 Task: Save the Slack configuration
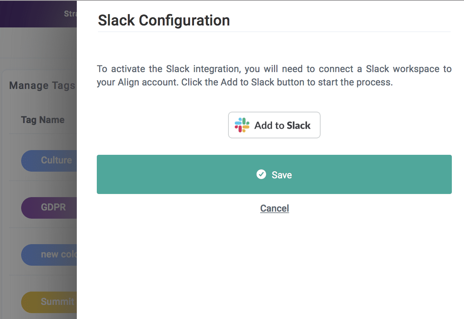(274, 174)
